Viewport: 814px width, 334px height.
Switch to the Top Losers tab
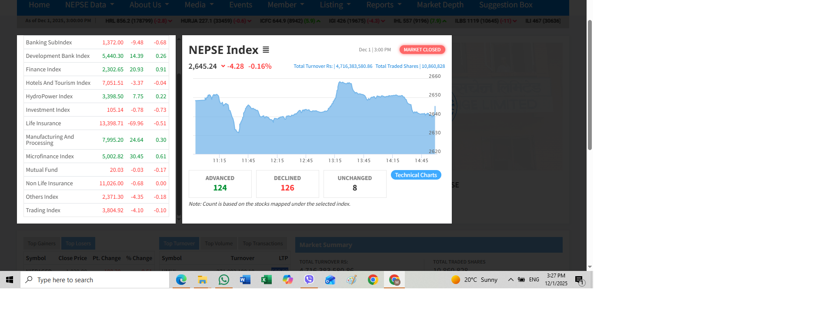[x=78, y=244]
